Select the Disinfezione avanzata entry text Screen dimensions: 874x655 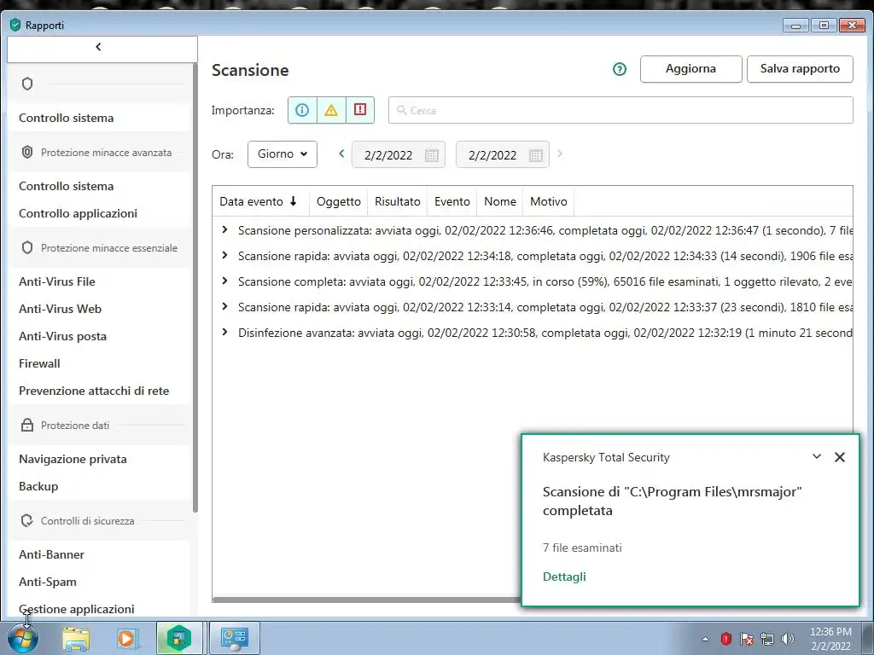tap(545, 333)
